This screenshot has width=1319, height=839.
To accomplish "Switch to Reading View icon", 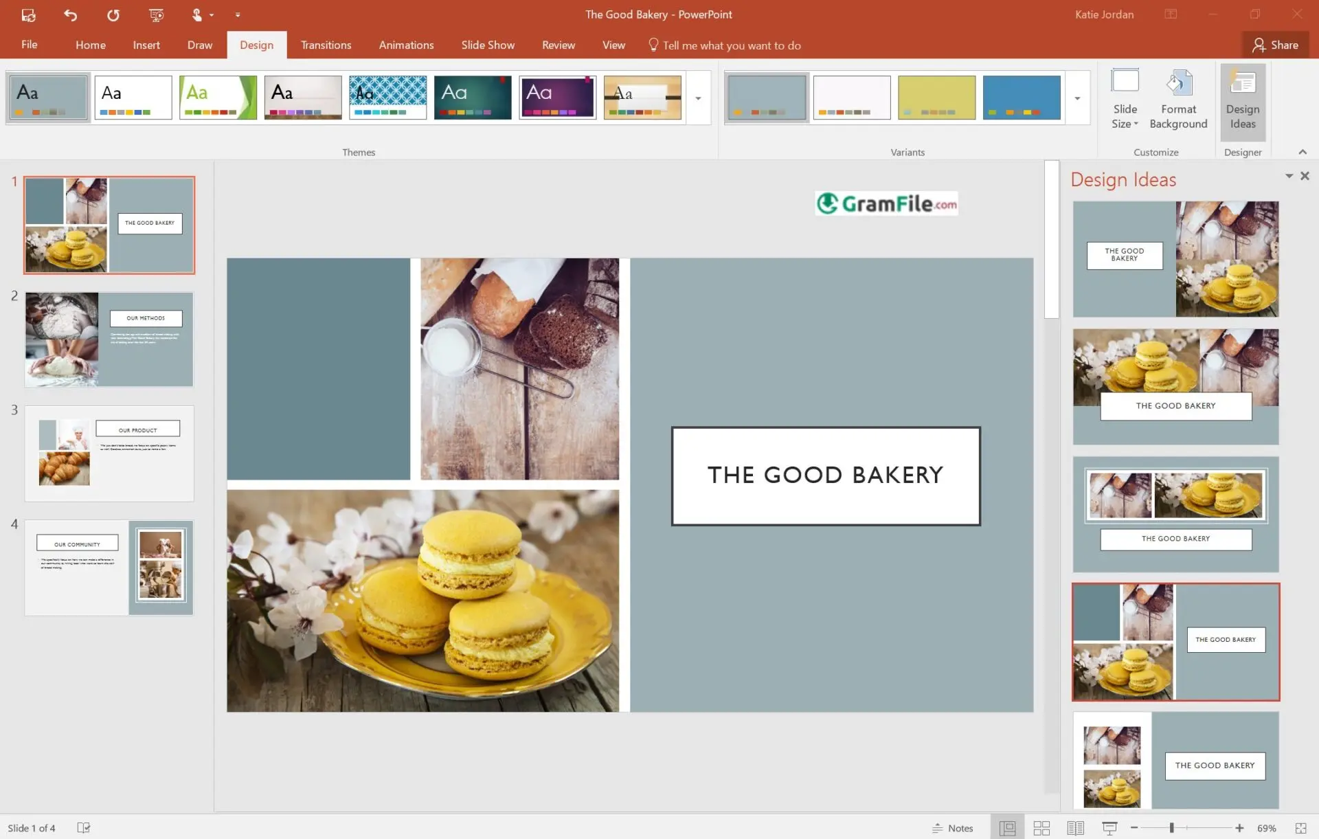I will coord(1075,828).
